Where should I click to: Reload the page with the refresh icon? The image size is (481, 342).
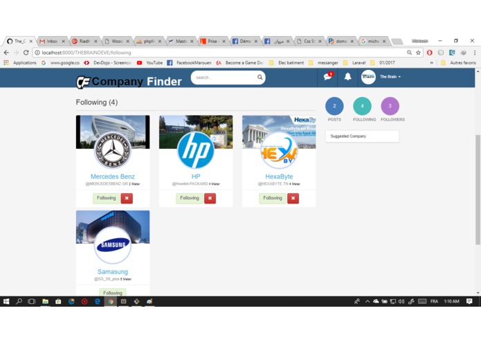(x=26, y=53)
